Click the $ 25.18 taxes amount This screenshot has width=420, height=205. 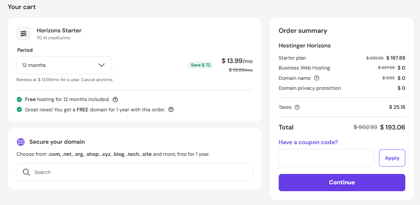pyautogui.click(x=397, y=107)
